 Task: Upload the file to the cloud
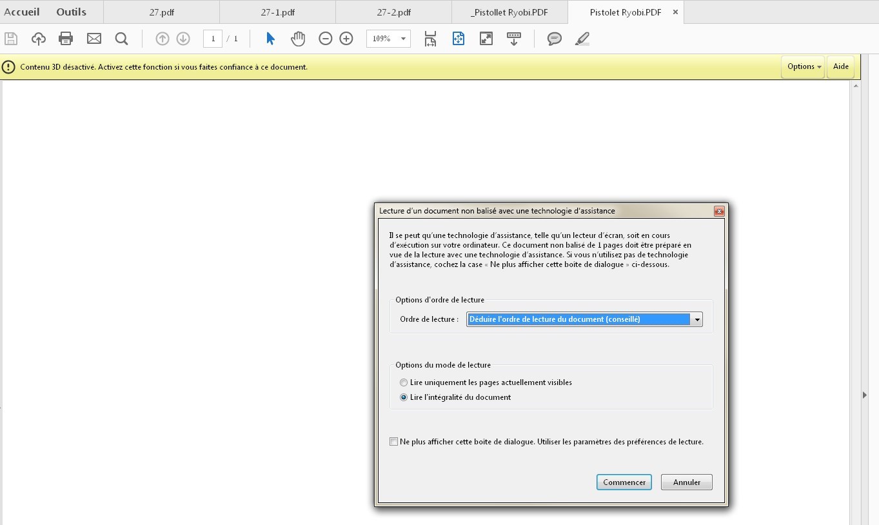coord(39,39)
